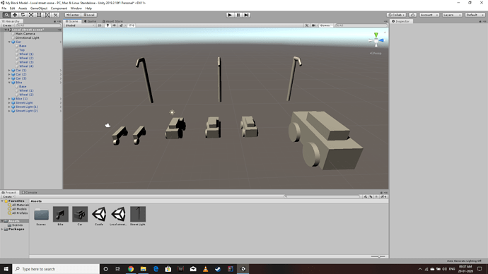This screenshot has height=274, width=488.
Task: Select Top under Car
Action: (22, 50)
